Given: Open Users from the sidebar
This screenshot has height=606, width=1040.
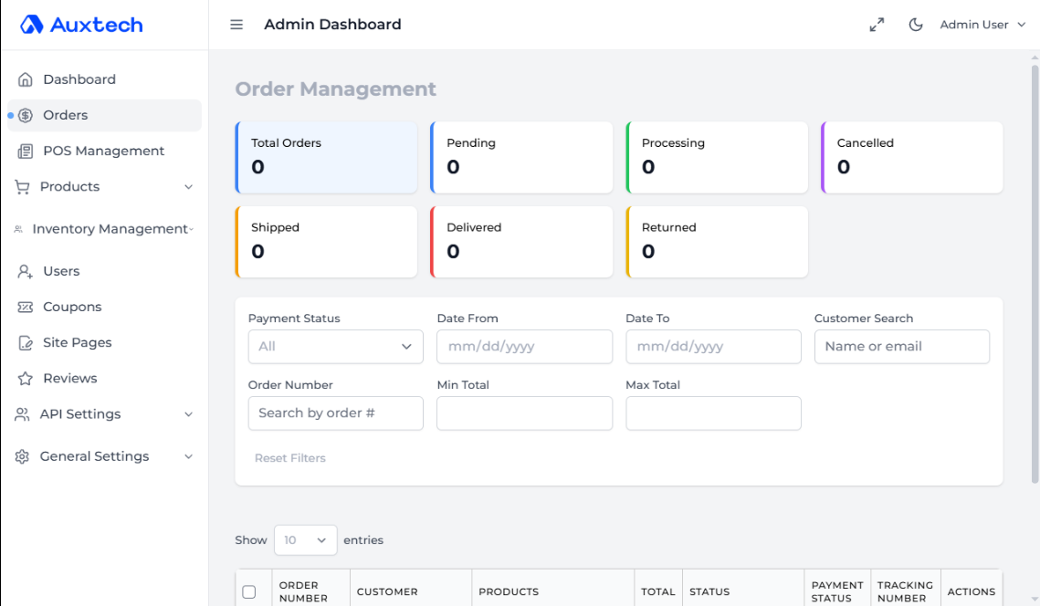Looking at the screenshot, I should (x=61, y=272).
